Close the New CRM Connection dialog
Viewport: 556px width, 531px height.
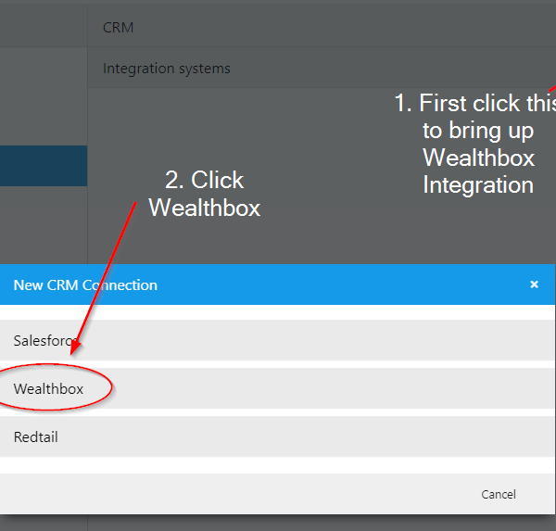(x=534, y=284)
